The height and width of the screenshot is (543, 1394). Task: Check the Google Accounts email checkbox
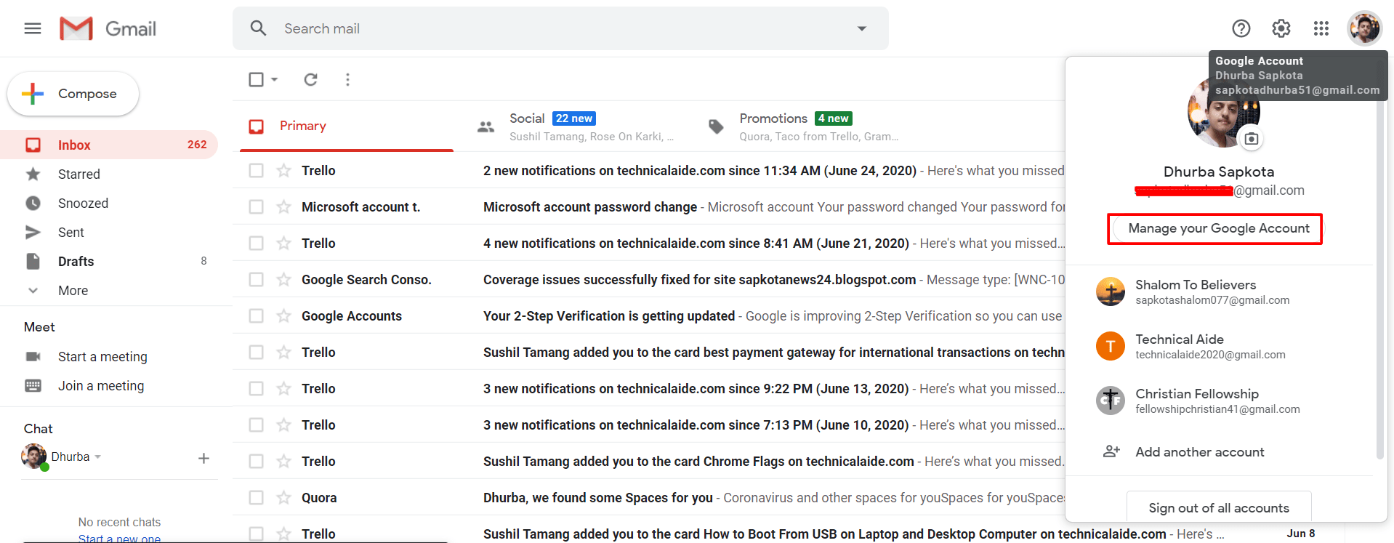tap(256, 316)
